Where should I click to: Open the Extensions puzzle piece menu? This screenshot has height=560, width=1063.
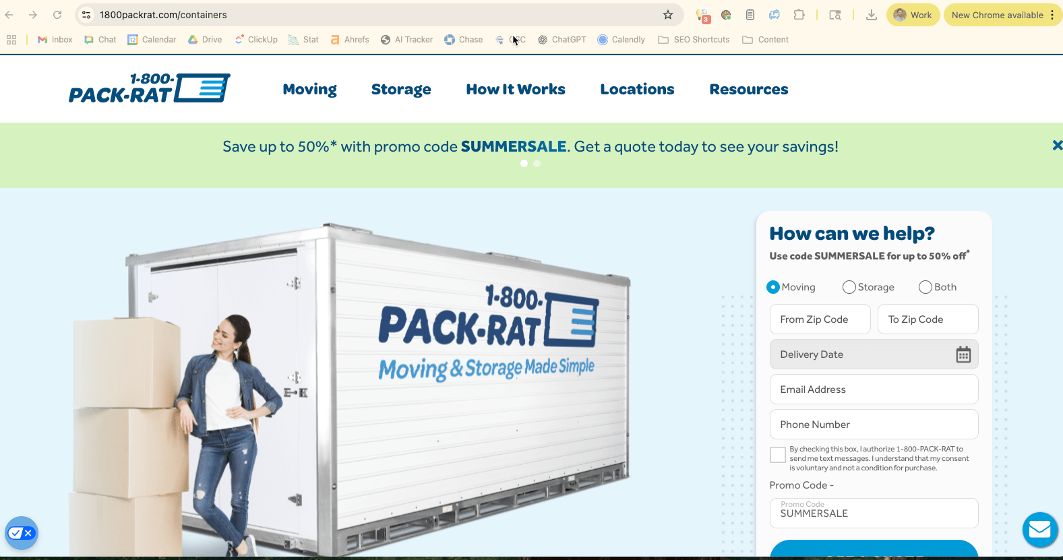799,15
